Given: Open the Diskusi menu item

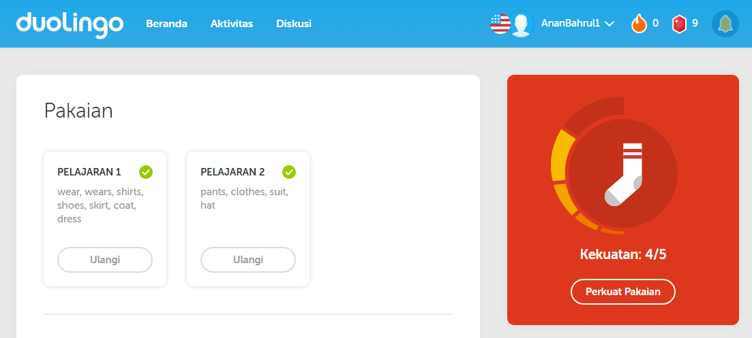Looking at the screenshot, I should (x=294, y=23).
